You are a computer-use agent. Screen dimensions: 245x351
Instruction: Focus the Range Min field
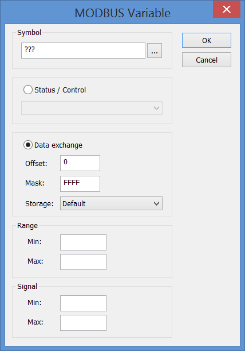83,242
